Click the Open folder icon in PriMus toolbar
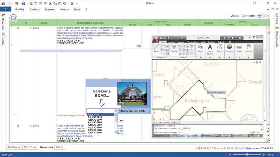 click(x=16, y=3)
